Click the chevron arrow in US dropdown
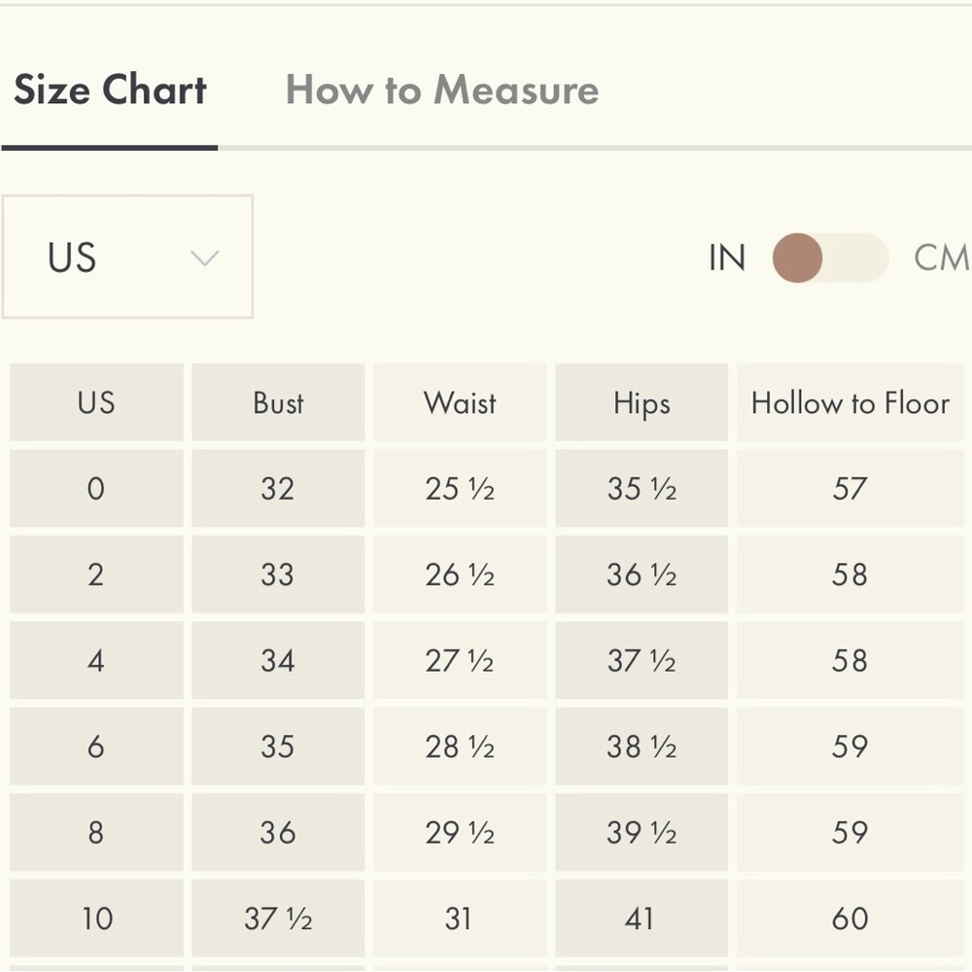Image resolution: width=972 pixels, height=972 pixels. (x=204, y=258)
